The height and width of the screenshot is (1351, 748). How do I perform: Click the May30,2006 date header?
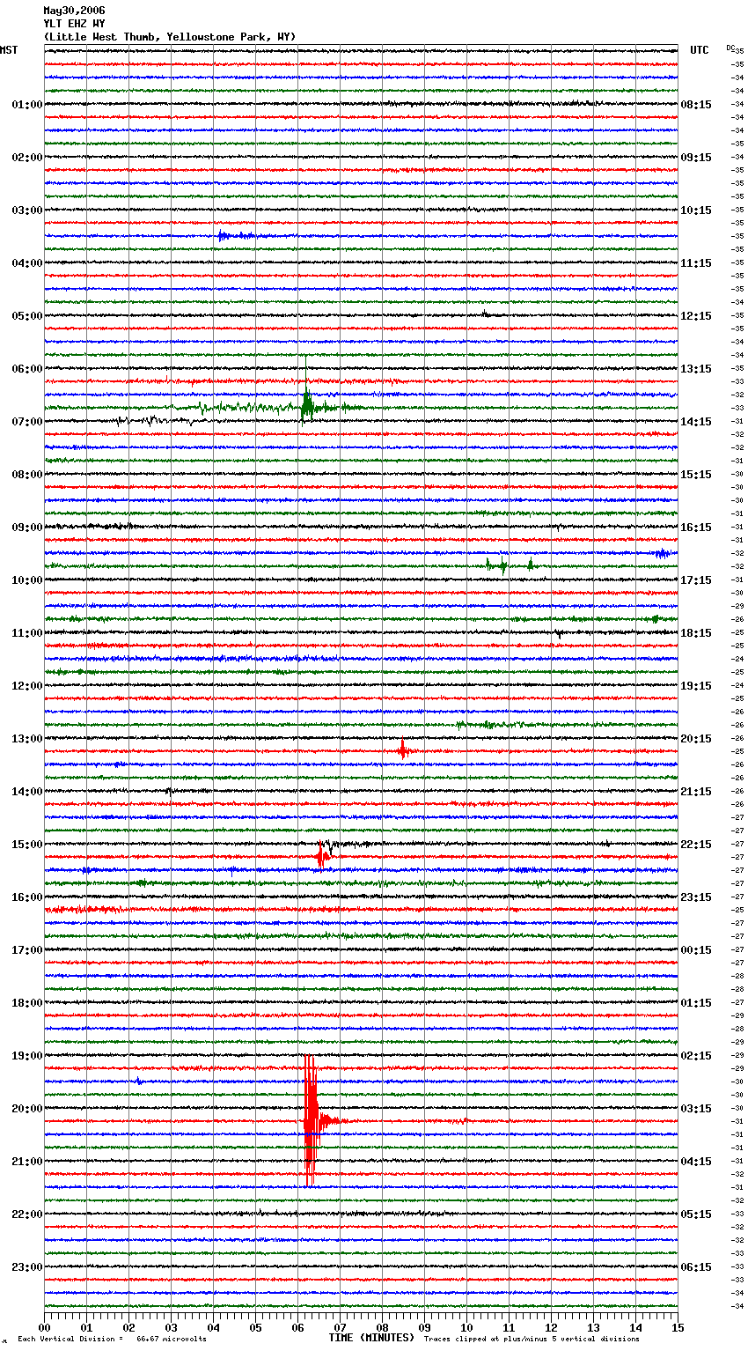coord(74,11)
